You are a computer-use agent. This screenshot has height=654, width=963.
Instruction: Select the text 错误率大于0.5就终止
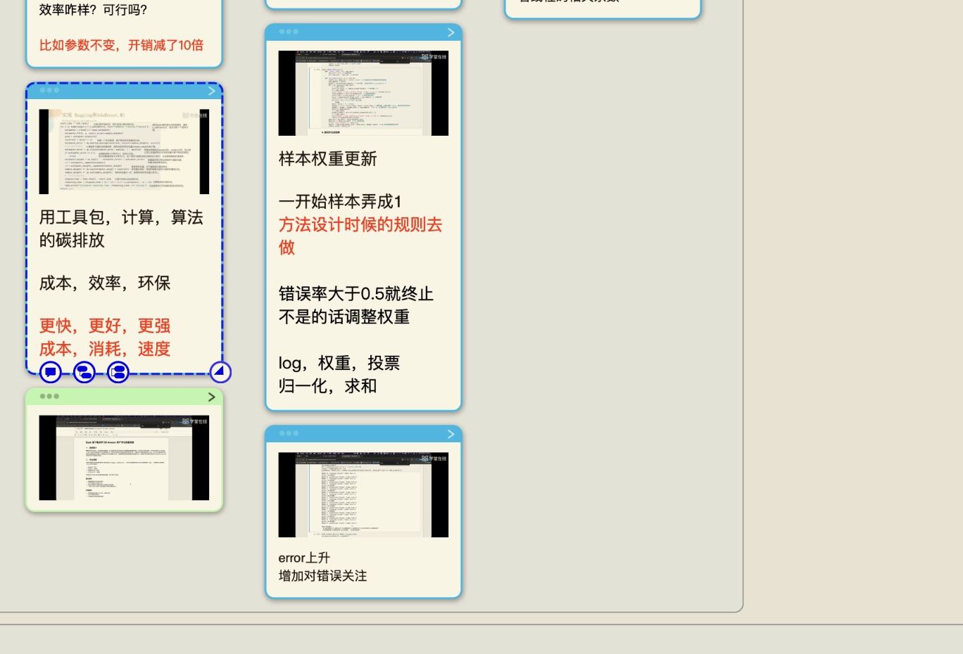(356, 294)
